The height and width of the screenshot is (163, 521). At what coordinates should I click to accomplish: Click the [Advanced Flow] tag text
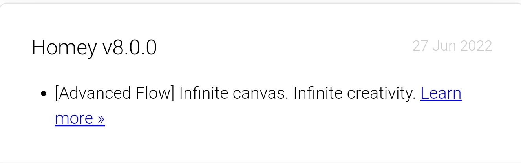(x=115, y=94)
